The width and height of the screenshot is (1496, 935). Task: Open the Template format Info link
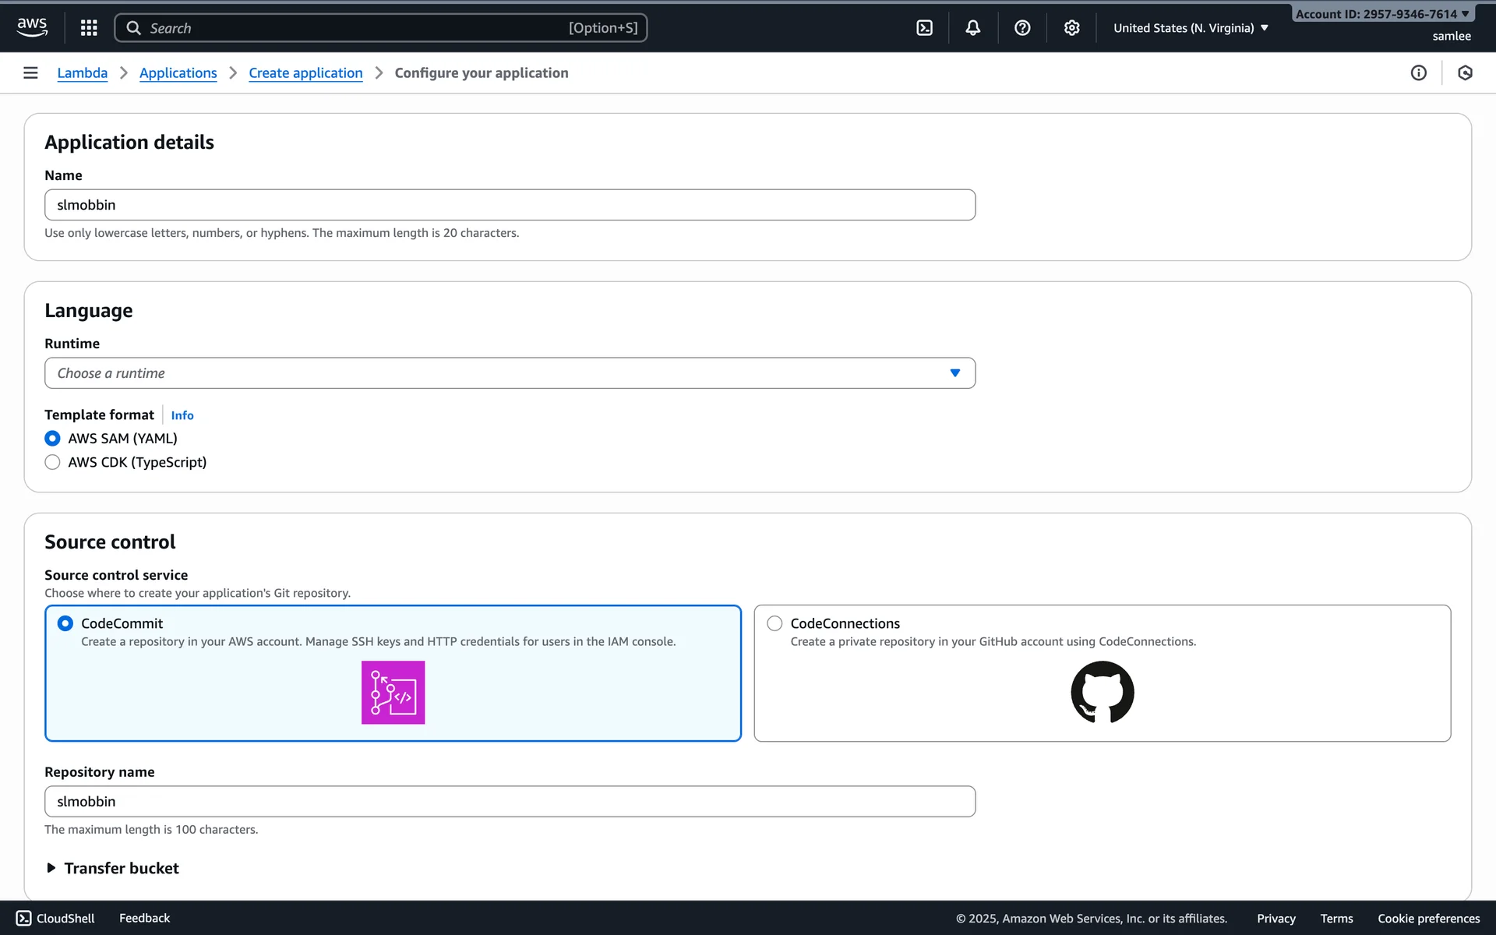(x=182, y=415)
